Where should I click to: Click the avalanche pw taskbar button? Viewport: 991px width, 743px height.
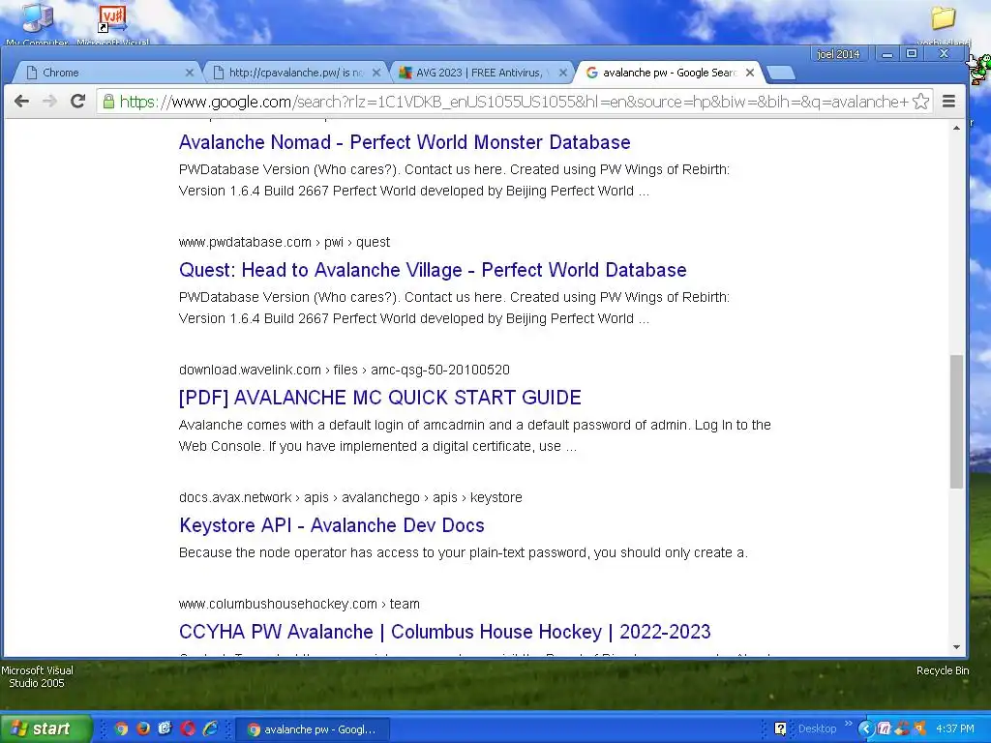pos(313,729)
